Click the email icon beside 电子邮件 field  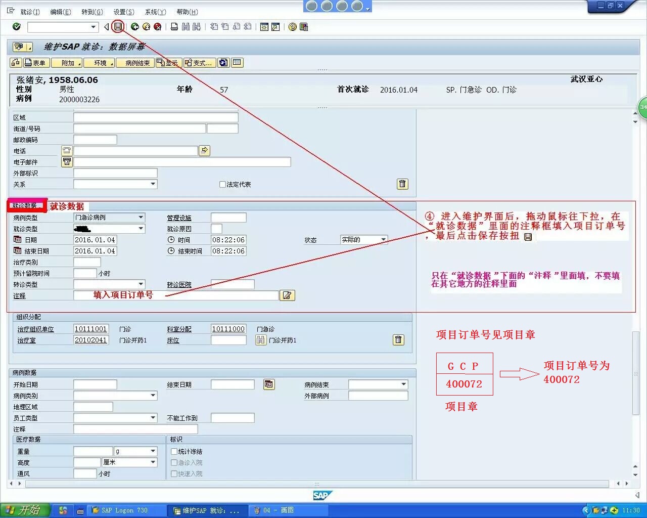point(67,162)
